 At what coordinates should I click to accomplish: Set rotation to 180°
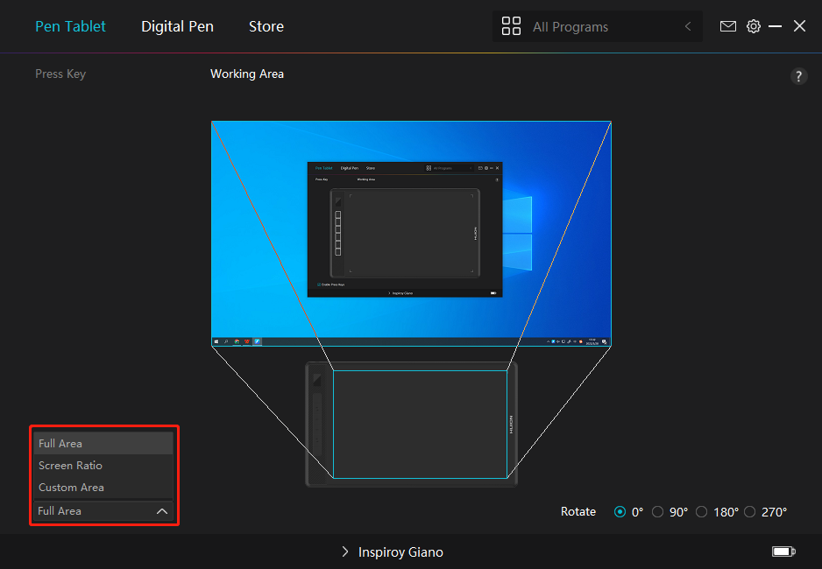[701, 512]
